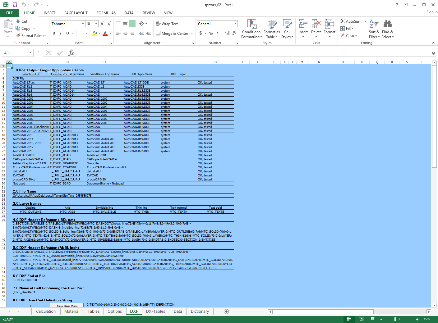Open the Calculation sheet tab
The width and height of the screenshot is (438, 323).
[x=46, y=311]
